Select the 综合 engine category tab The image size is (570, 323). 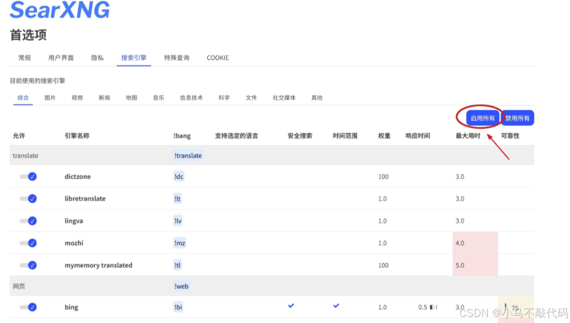(23, 98)
